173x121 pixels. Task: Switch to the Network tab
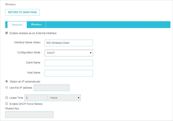[17, 25]
